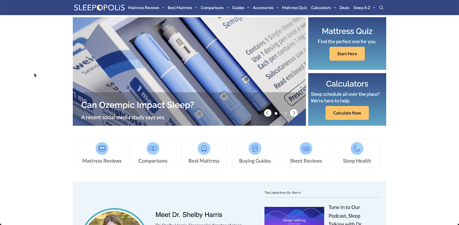Click the Buying Guides book icon
This screenshot has width=459, height=225.
pos(255,149)
